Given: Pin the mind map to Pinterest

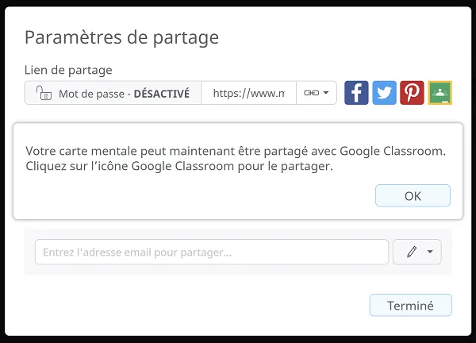Looking at the screenshot, I should click(412, 93).
